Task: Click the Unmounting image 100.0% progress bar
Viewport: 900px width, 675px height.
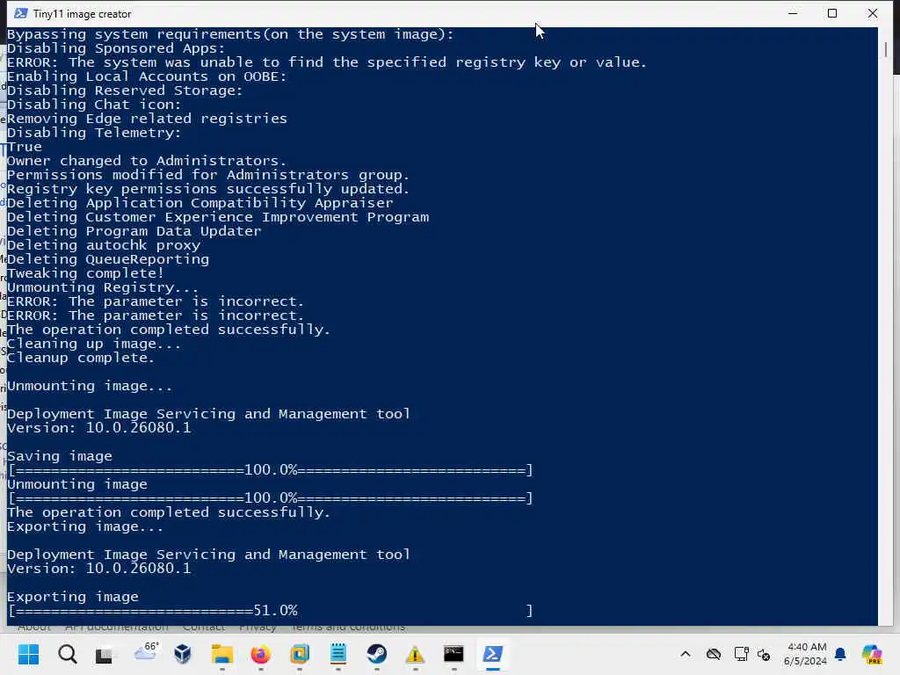Action: click(x=271, y=498)
